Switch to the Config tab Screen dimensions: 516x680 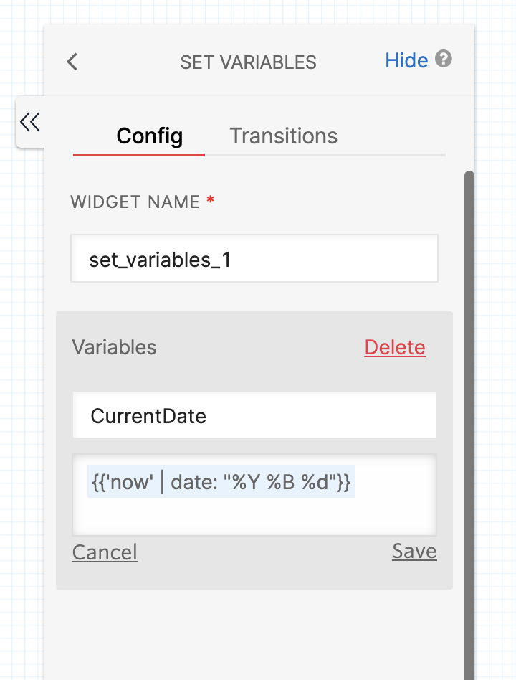pyautogui.click(x=150, y=136)
